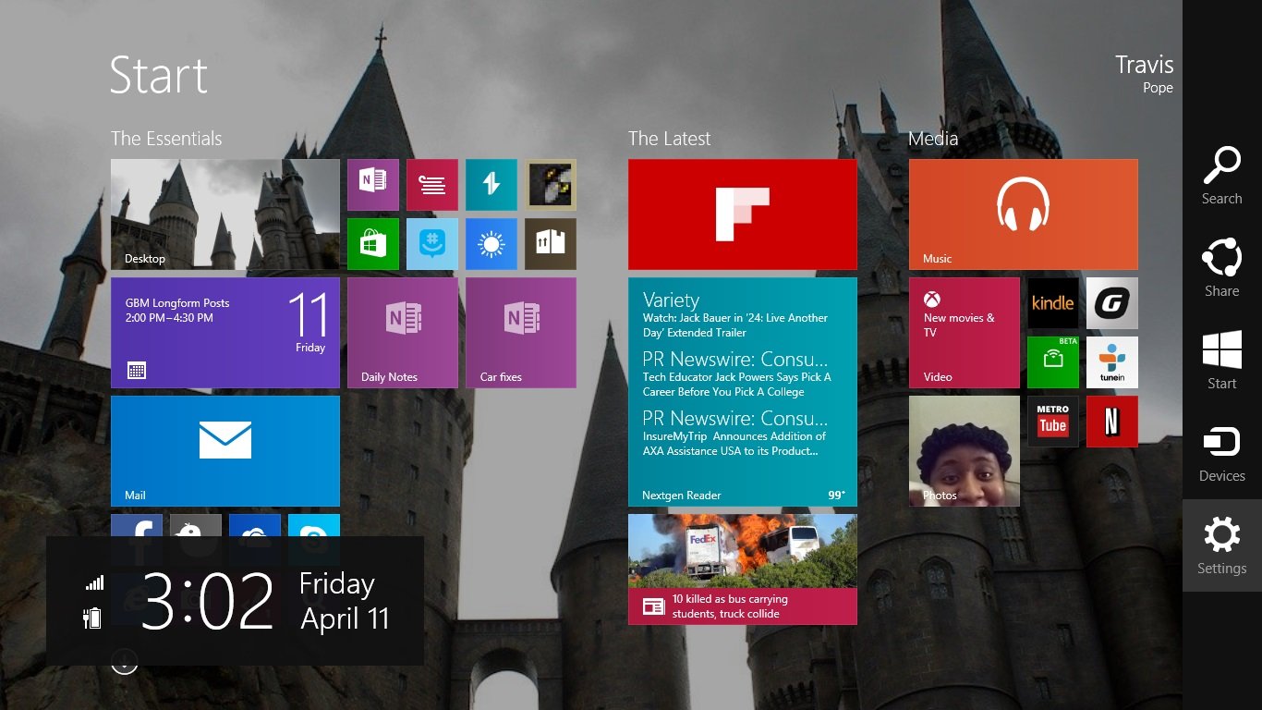
Task: Launch the red reading list tile
Action: [x=432, y=185]
